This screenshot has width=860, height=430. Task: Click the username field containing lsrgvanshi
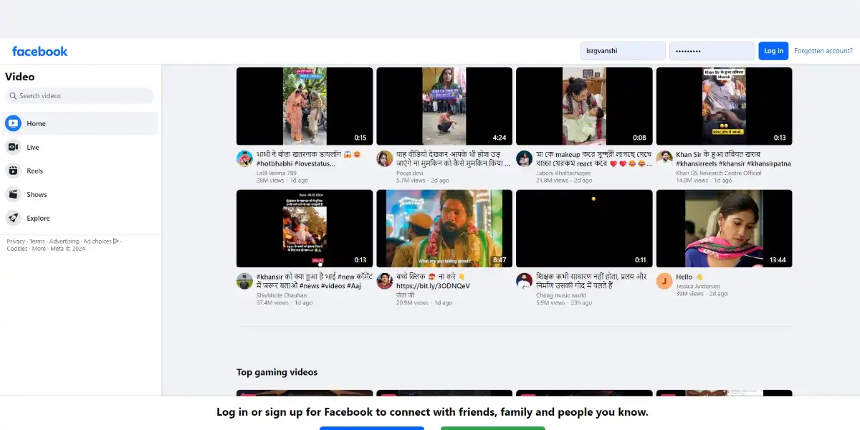[622, 51]
